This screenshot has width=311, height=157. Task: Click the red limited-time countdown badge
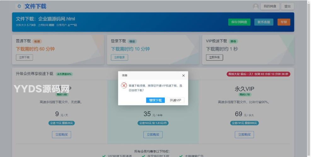coord(258,74)
